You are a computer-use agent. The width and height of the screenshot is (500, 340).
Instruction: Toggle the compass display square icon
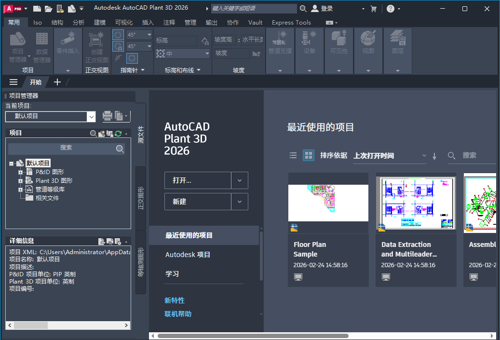pyautogui.click(x=132, y=58)
